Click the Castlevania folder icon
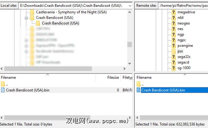The height and width of the screenshot is (128, 208). coord(32,12)
